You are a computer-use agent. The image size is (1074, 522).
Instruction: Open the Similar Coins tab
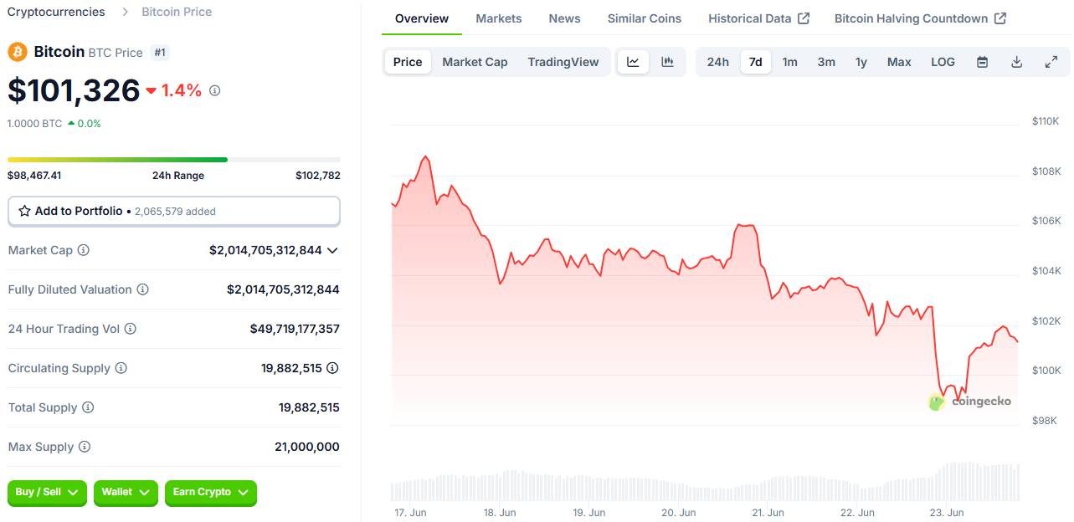(645, 18)
